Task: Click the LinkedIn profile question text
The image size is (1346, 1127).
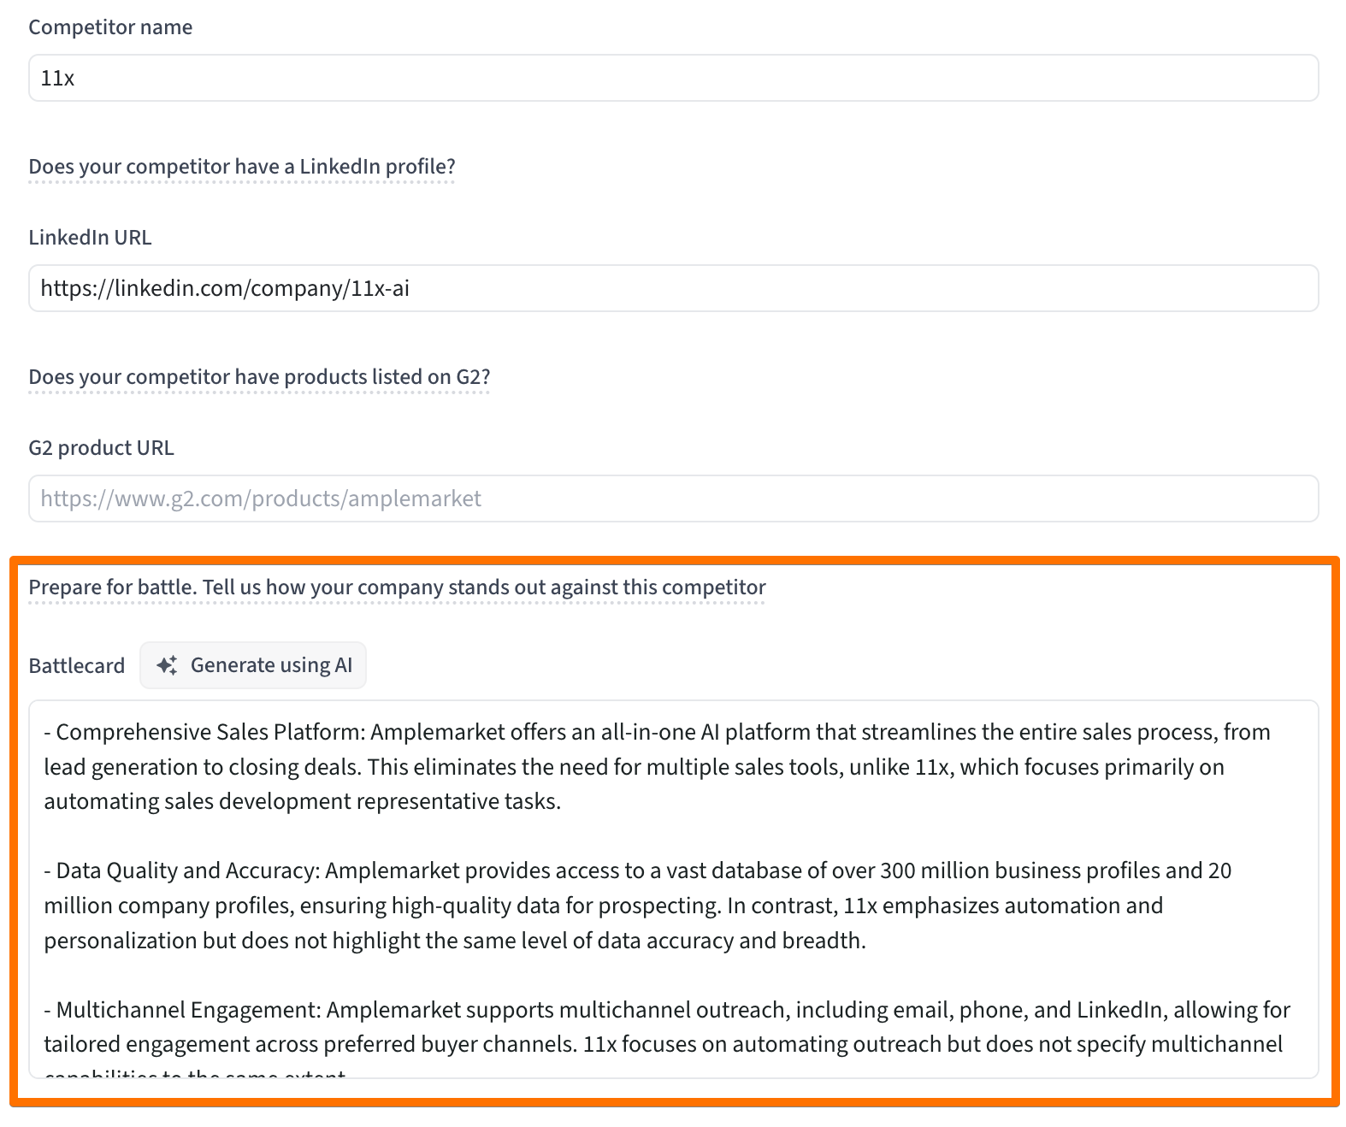Action: tap(241, 167)
